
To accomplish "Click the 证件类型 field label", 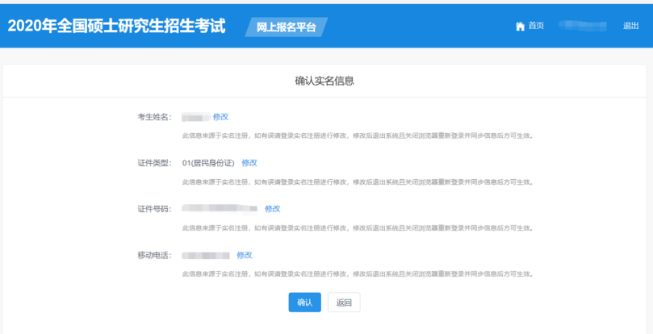I will (154, 163).
